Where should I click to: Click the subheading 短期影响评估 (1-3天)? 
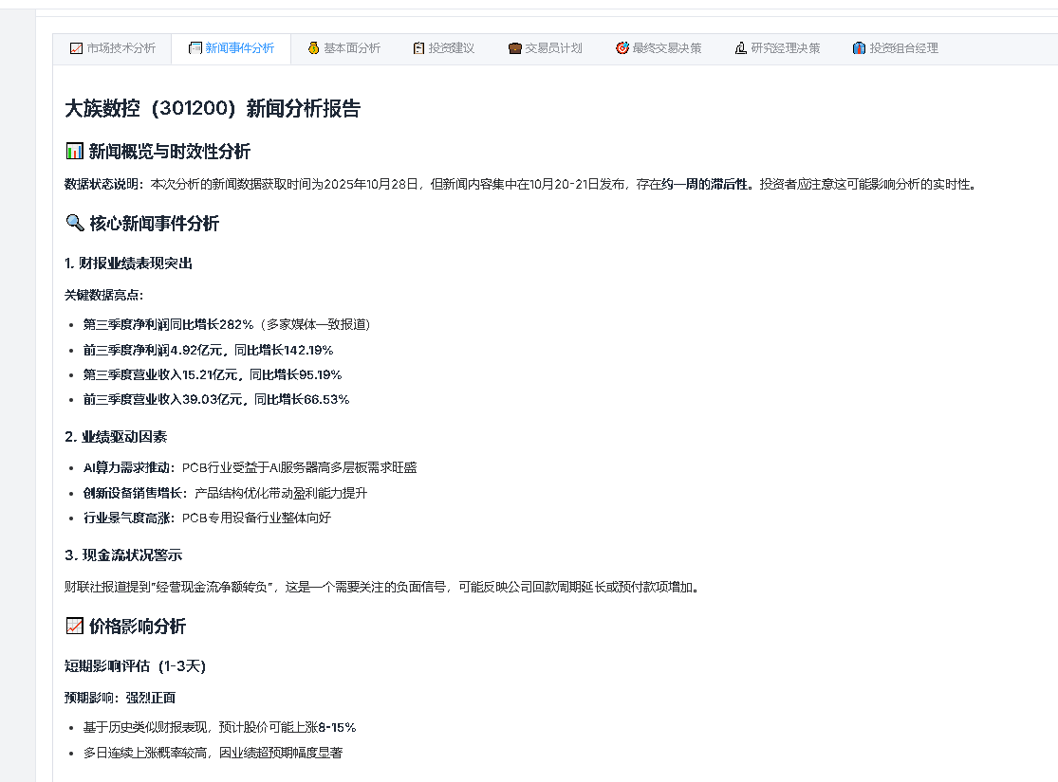[135, 666]
